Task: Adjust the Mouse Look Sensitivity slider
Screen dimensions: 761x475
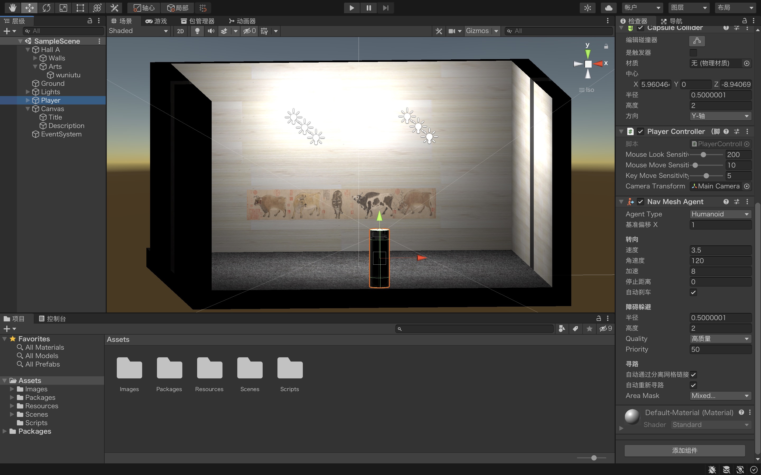Action: pos(703,155)
